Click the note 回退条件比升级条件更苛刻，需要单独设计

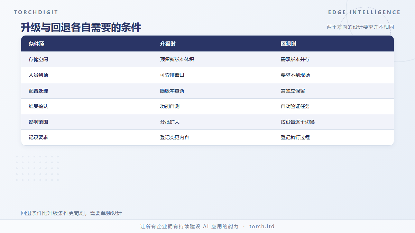(71, 213)
